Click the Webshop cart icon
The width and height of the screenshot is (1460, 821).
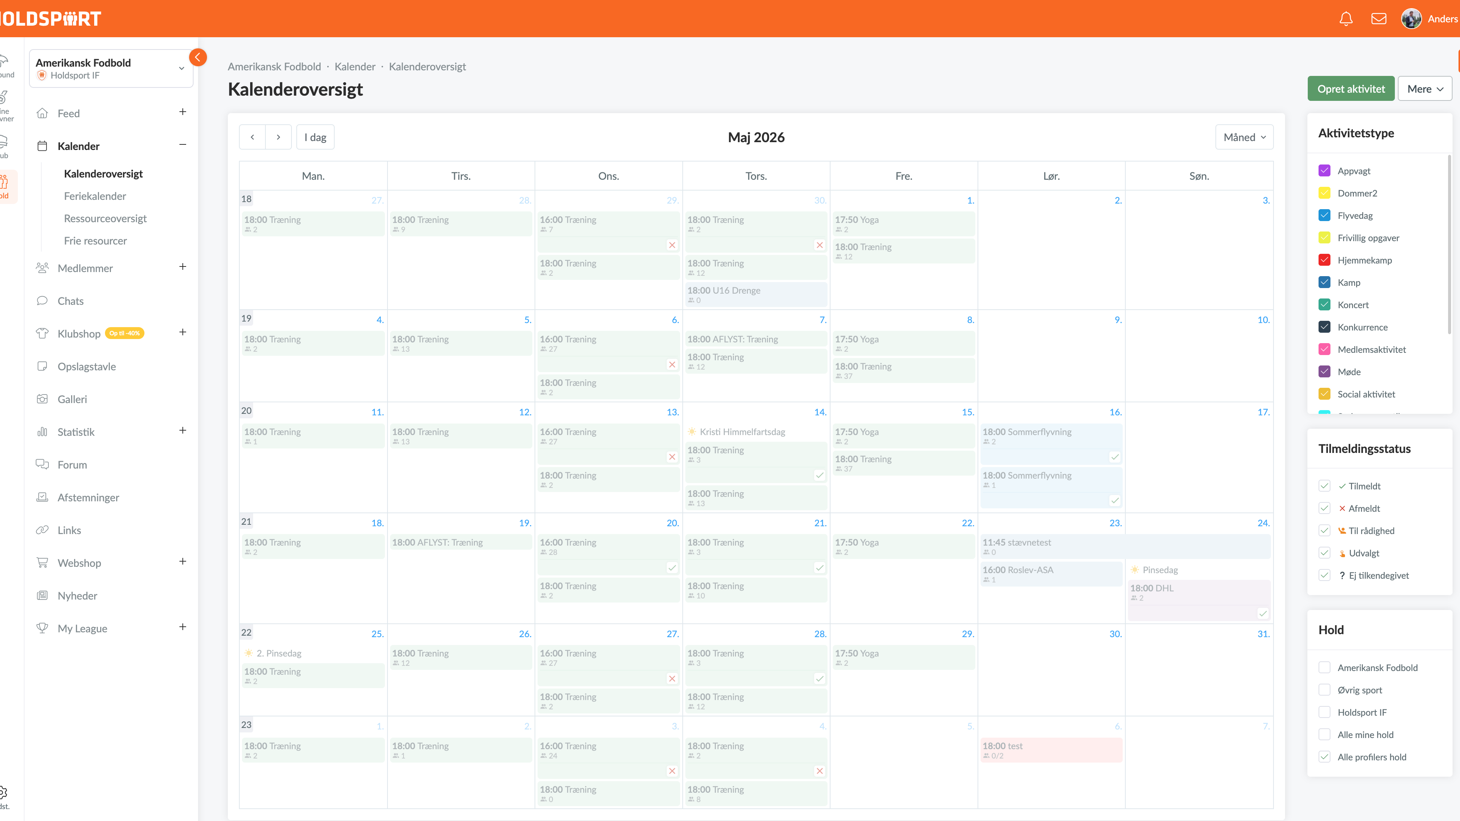[x=42, y=563]
